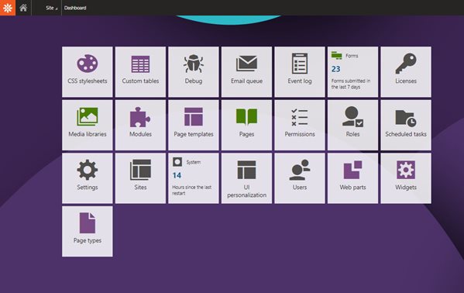Screen dimensions: 464x293
Task: Open the CSS stylesheets palette tile
Action: pyautogui.click(x=88, y=71)
